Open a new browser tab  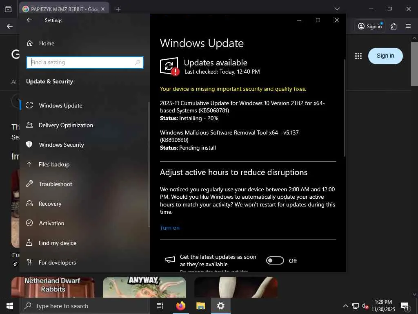click(118, 9)
